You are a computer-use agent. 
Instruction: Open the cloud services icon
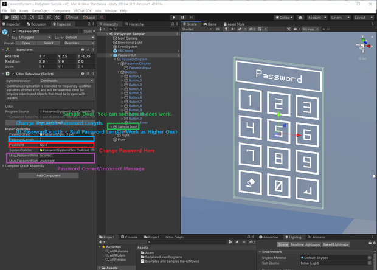click(300, 18)
